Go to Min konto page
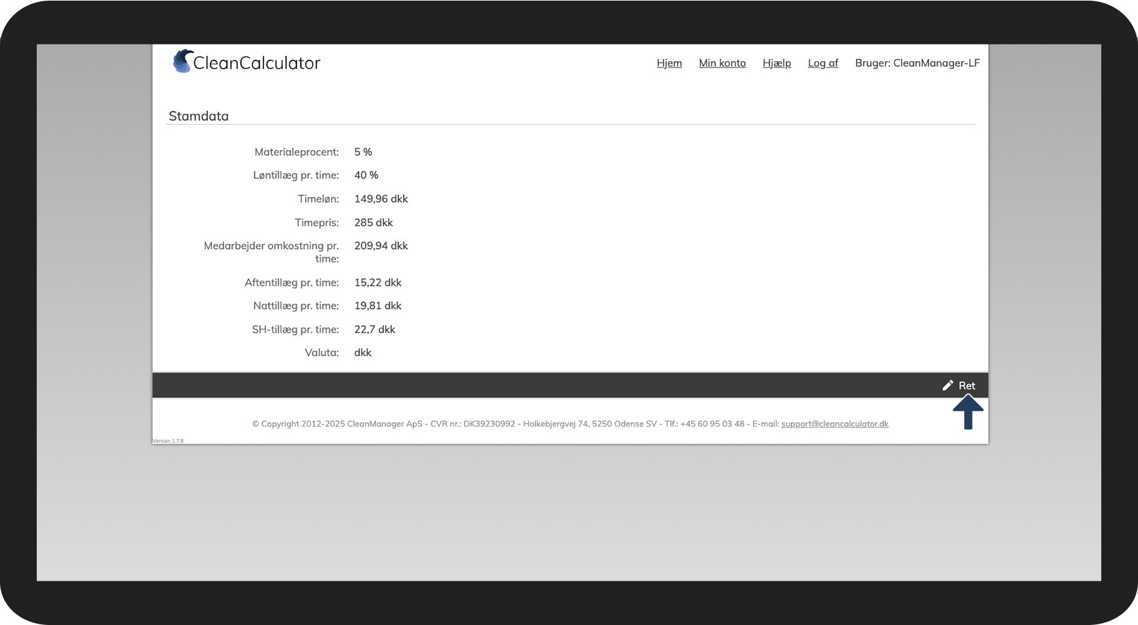This screenshot has height=625, width=1138. [722, 63]
